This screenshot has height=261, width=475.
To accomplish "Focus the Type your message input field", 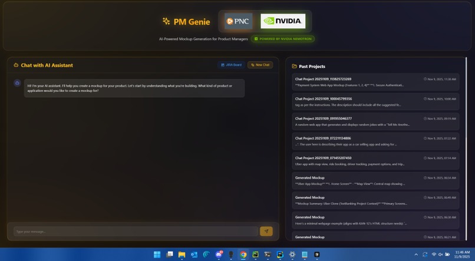I will pos(136,232).
